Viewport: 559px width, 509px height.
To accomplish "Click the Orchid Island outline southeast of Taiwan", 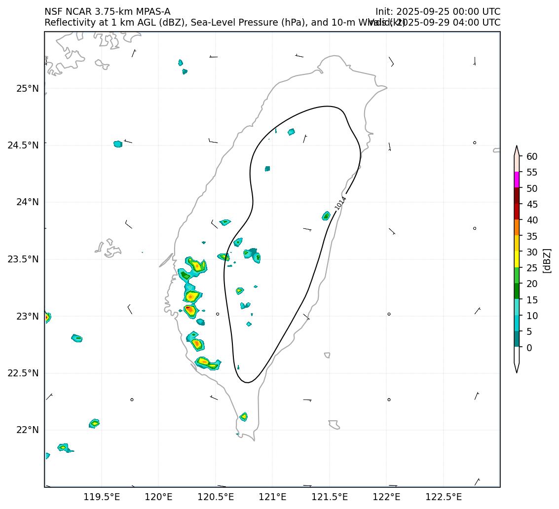I will pos(334,424).
